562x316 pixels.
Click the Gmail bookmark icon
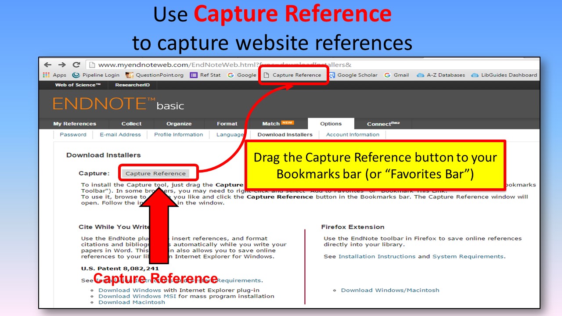[386, 75]
